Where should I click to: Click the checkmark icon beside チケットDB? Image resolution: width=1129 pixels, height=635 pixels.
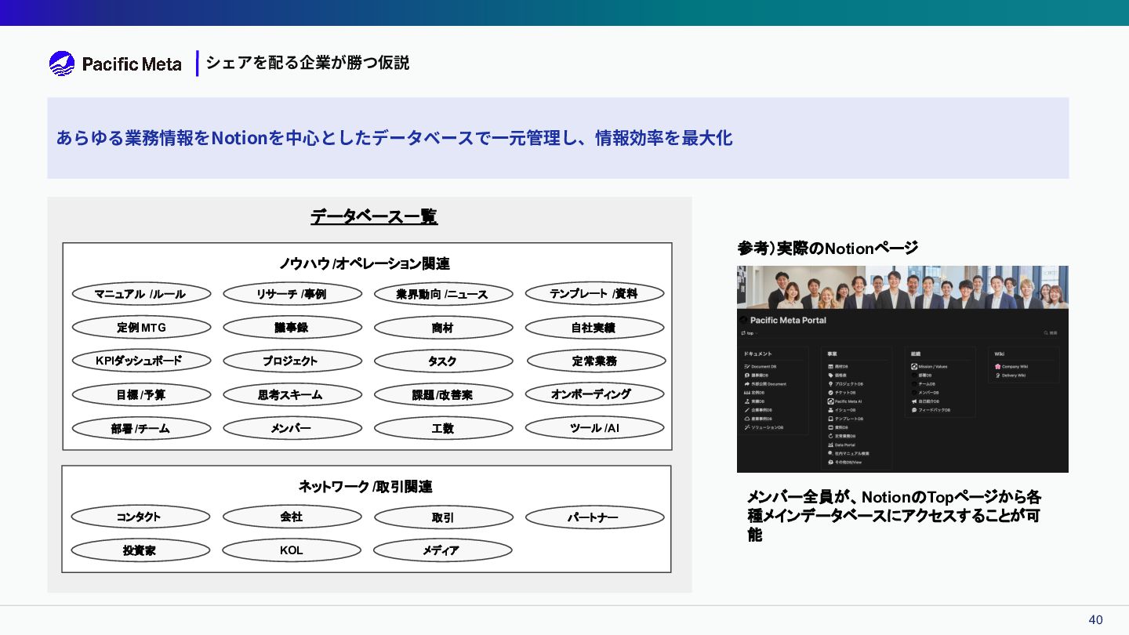[830, 393]
